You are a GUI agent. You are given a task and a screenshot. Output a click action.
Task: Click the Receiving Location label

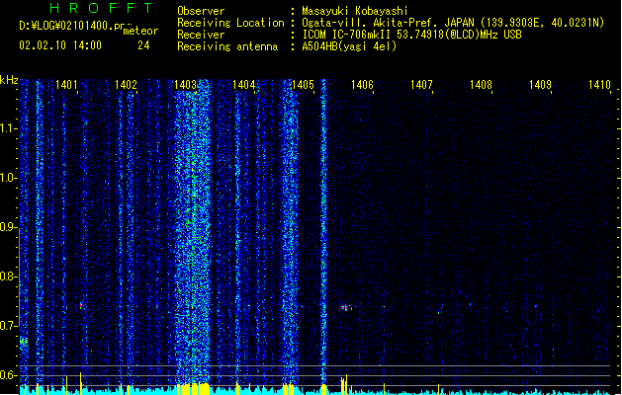point(230,23)
